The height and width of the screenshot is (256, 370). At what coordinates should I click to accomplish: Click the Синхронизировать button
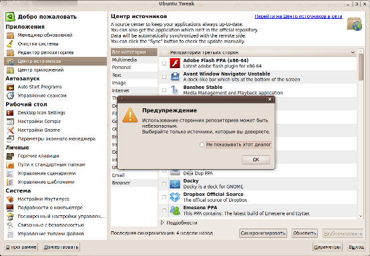263,233
